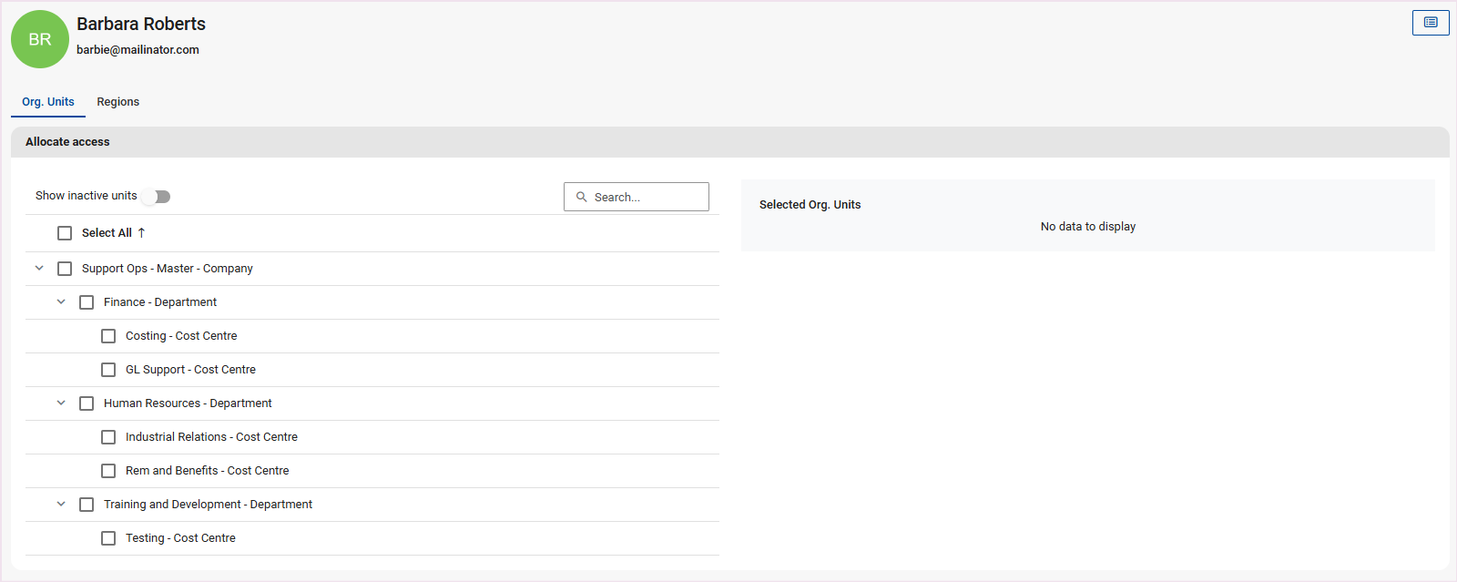
Task: Enable the Costing - Cost Centre checkbox
Action: (x=108, y=336)
